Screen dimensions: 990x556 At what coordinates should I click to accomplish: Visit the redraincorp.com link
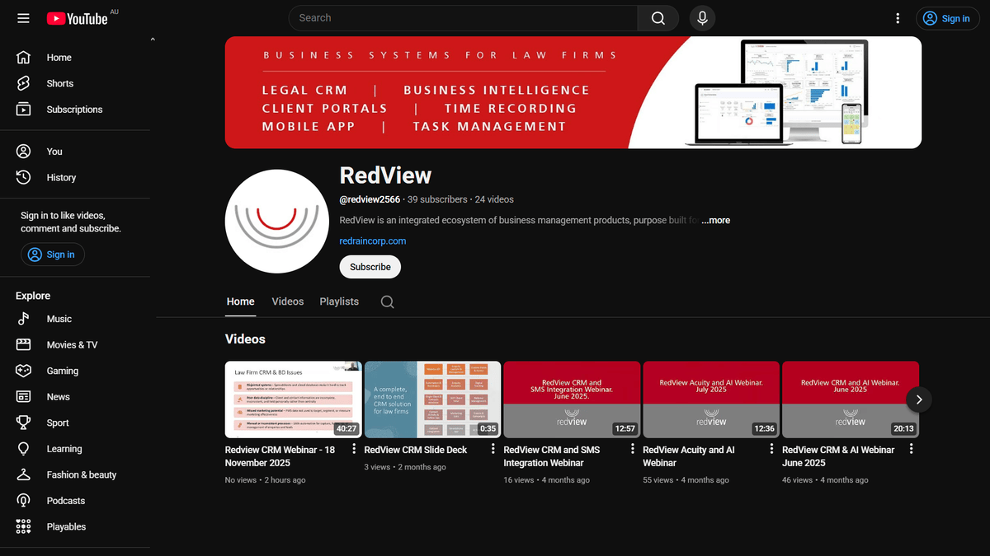pyautogui.click(x=372, y=241)
